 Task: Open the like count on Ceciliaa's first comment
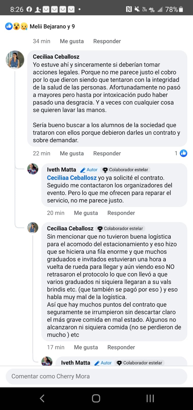(181, 153)
